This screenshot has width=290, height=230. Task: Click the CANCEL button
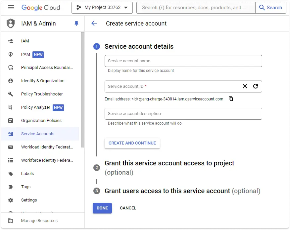click(x=128, y=208)
